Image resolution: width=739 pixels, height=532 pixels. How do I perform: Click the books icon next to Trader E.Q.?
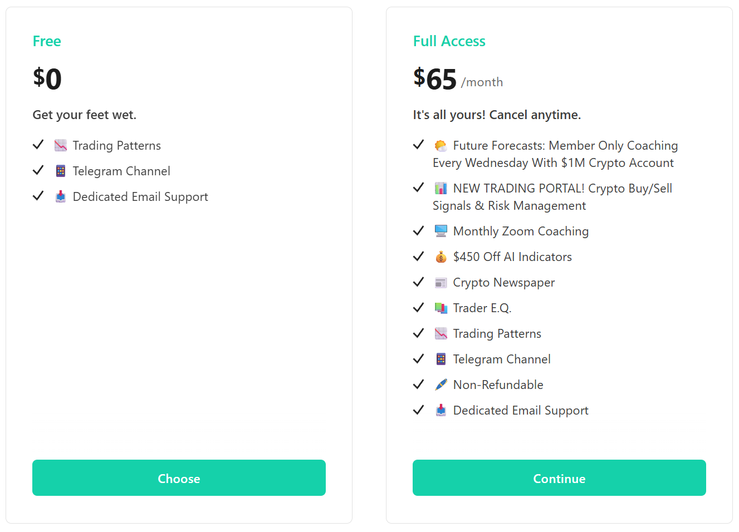coord(441,308)
